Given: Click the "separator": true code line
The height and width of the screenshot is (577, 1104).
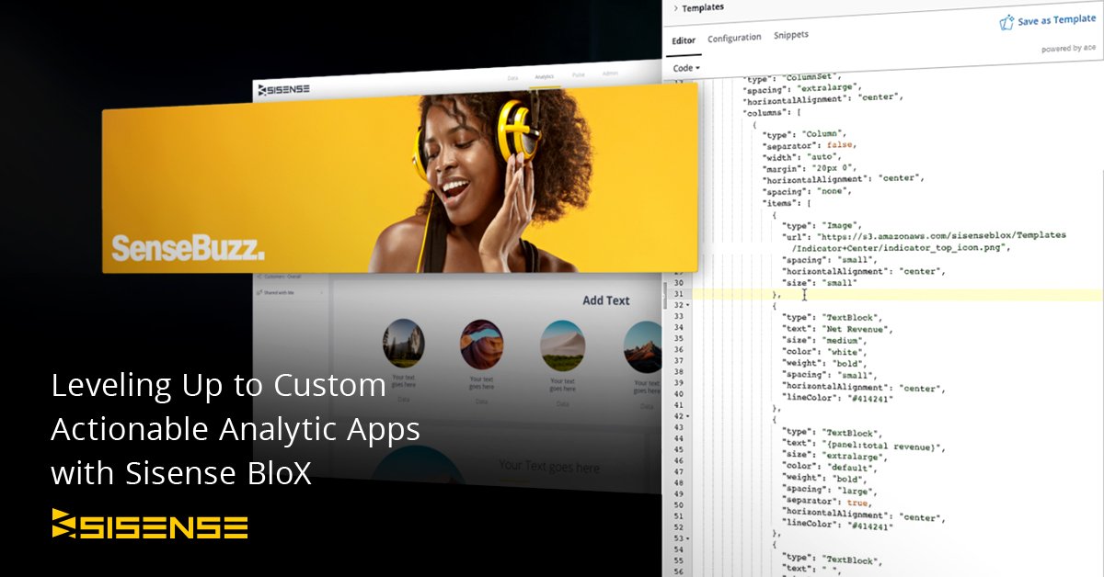Looking at the screenshot, I should pos(827,503).
